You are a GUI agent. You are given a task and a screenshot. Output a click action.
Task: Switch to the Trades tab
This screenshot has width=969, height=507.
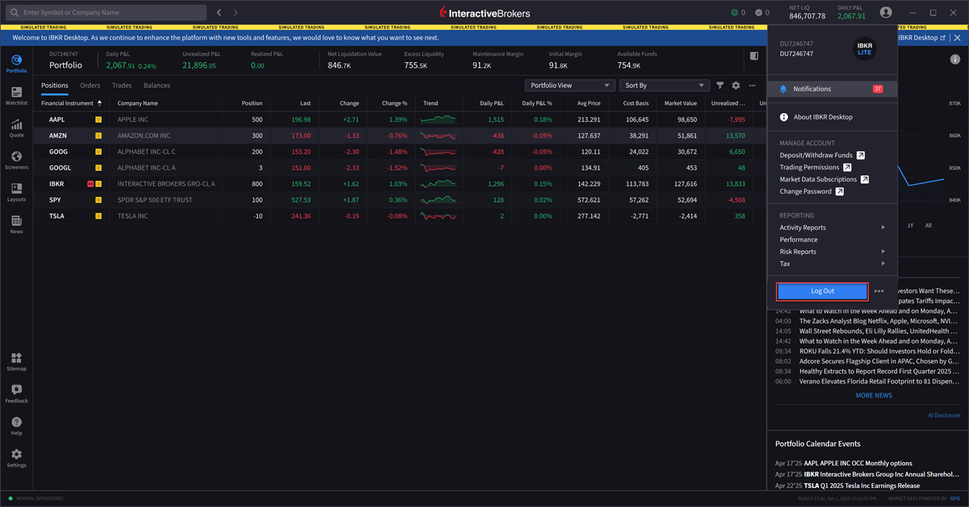(121, 86)
